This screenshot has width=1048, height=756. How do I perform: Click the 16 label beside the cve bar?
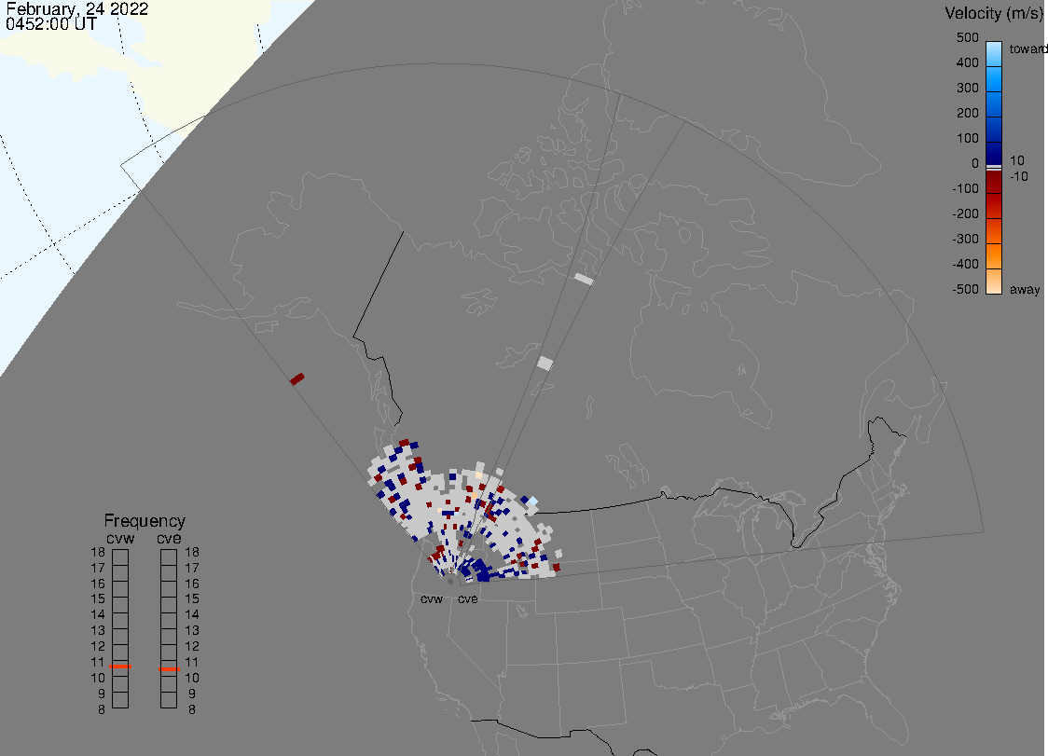coord(192,584)
